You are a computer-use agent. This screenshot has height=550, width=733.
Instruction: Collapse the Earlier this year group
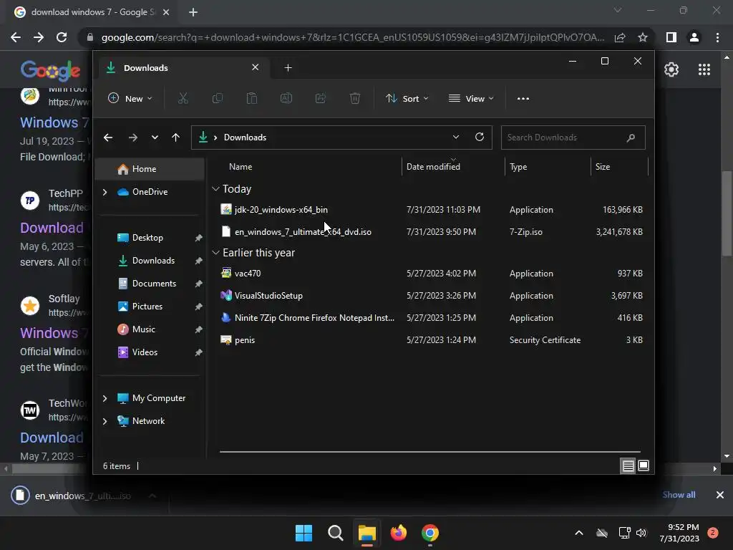point(215,253)
